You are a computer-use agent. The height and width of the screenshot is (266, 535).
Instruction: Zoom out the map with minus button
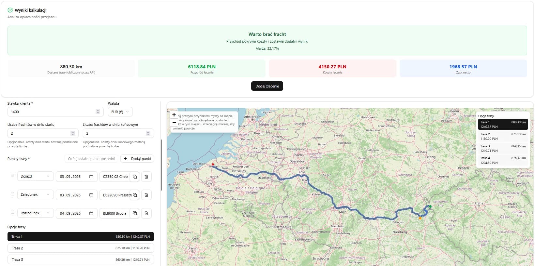pyautogui.click(x=174, y=123)
